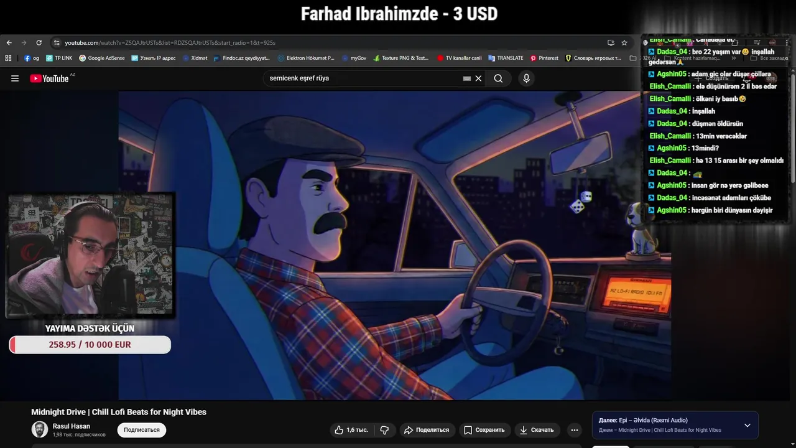Screen dimensions: 796x448
Task: Open the Xidmət bookmark
Action: (x=195, y=58)
